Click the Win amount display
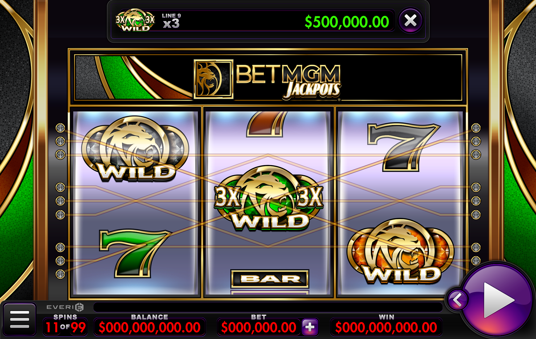This screenshot has width=536, height=339. point(386,327)
